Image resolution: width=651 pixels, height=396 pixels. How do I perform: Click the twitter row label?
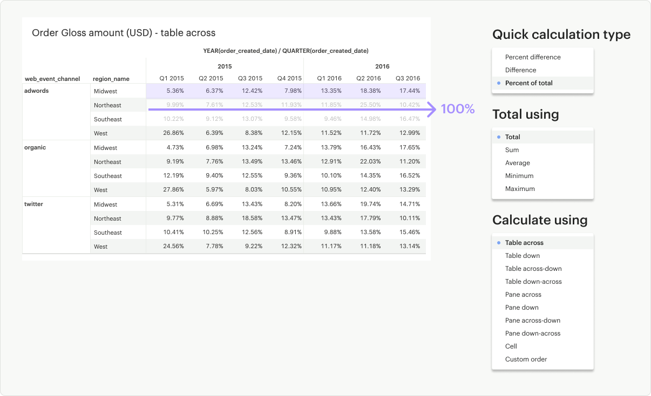click(33, 204)
